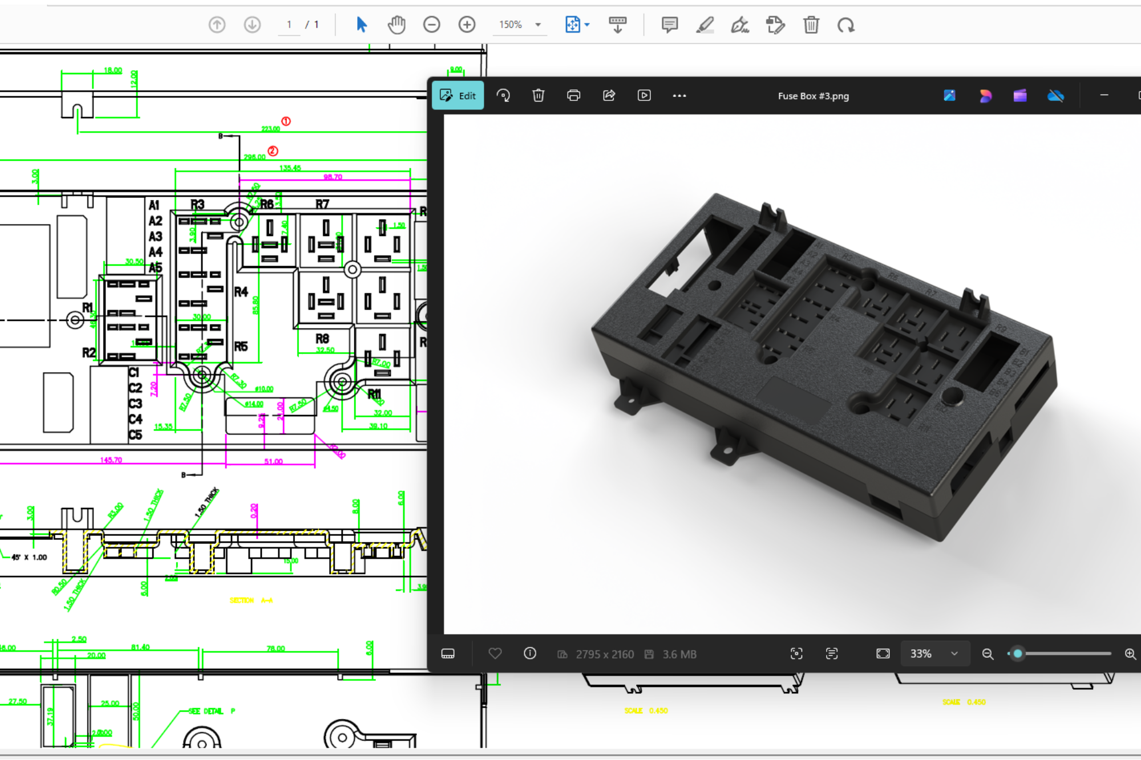Open the 150% zoom level dropdown
The image size is (1141, 760).
[x=520, y=25]
